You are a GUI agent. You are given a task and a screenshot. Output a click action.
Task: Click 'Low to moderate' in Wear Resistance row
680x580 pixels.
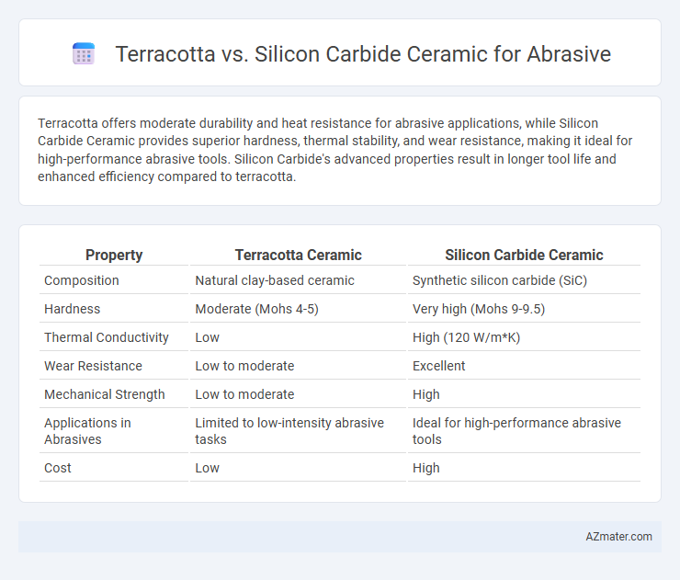pyautogui.click(x=244, y=366)
